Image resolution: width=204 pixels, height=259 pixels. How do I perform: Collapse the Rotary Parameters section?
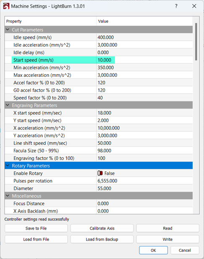click(8, 165)
